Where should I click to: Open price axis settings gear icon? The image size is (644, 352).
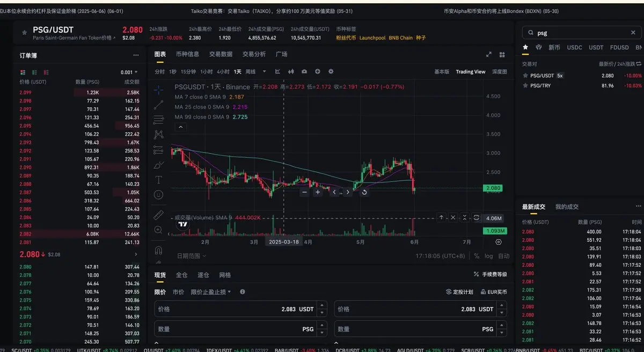click(x=499, y=242)
